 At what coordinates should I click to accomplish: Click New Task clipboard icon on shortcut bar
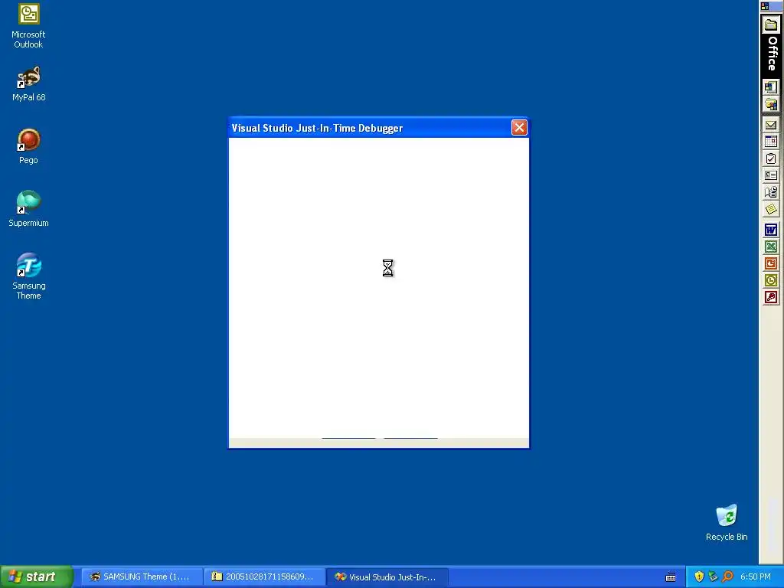coord(771,158)
